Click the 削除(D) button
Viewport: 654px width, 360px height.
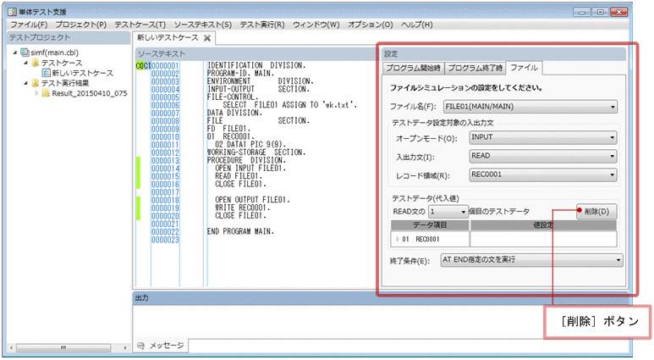tap(596, 212)
